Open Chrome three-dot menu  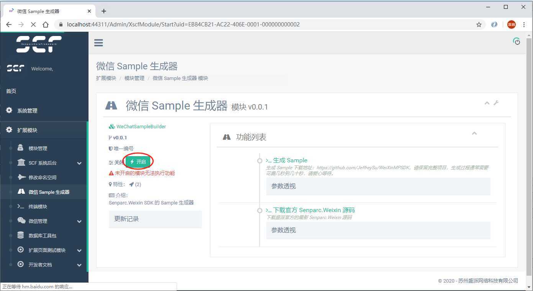coord(524,25)
